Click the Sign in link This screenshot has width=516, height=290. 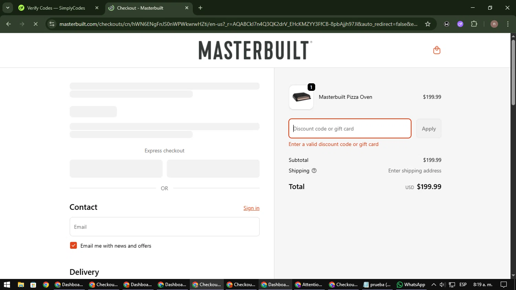(251, 208)
